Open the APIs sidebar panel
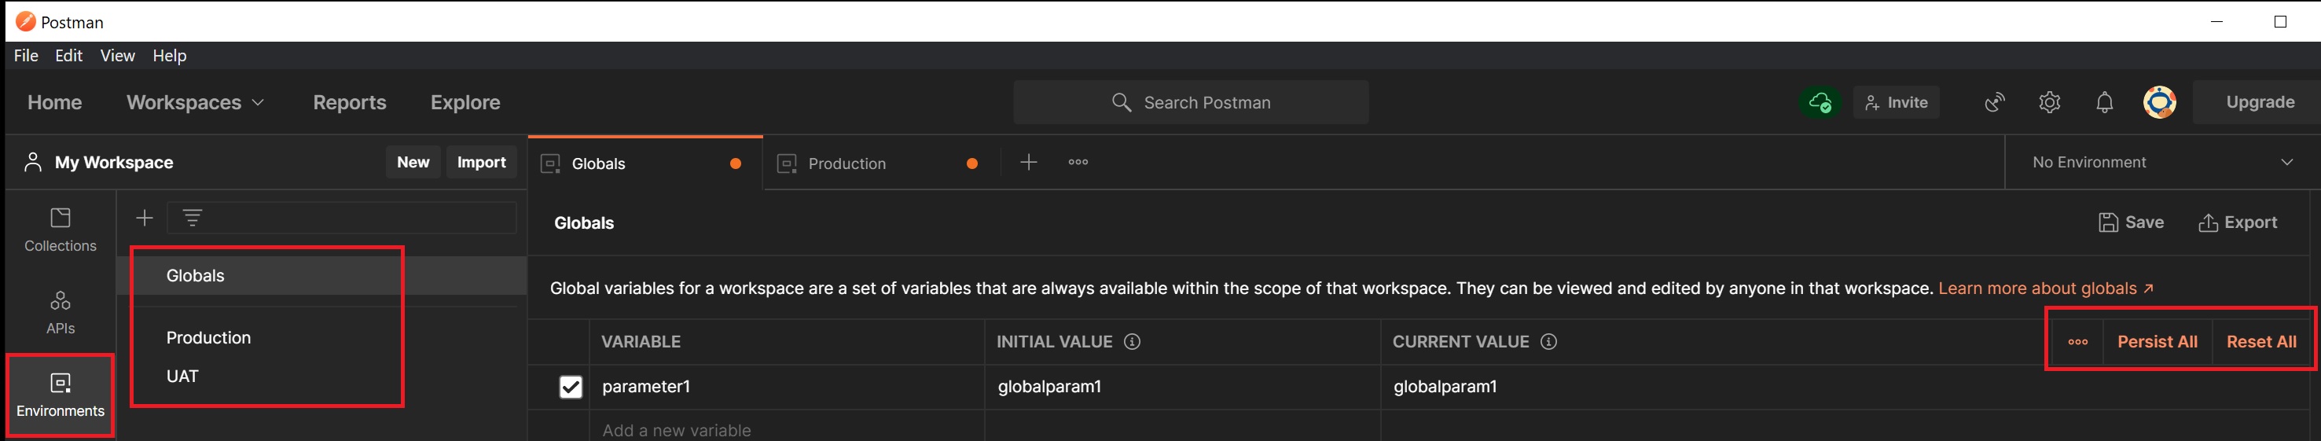This screenshot has width=2321, height=441. [61, 312]
